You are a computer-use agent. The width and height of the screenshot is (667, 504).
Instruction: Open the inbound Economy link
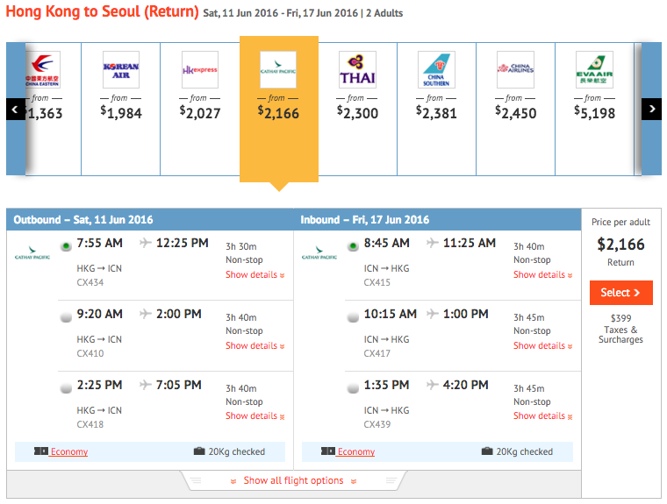[x=356, y=451]
